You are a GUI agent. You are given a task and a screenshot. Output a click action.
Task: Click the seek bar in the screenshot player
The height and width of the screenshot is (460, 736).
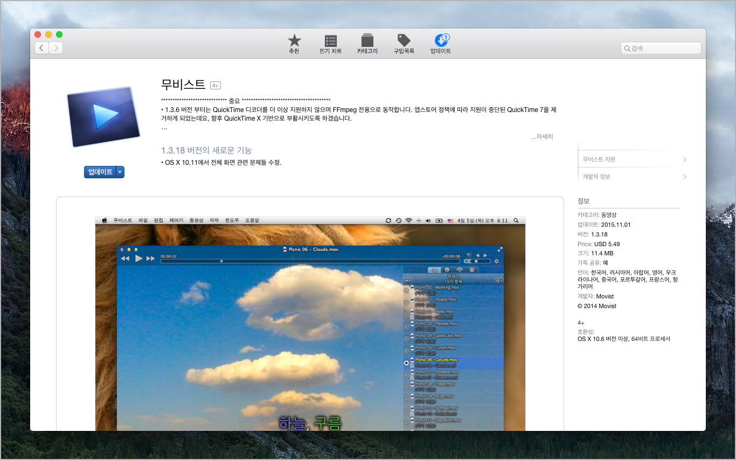(x=310, y=261)
